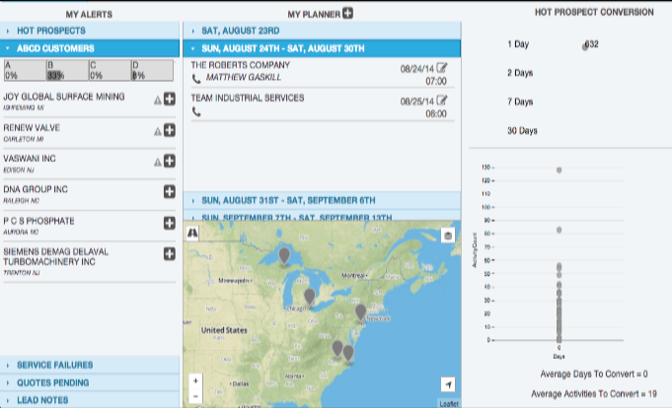Viewport: 672px width, 409px height.
Task: Filter by customer grade A segment
Action: [x=26, y=70]
